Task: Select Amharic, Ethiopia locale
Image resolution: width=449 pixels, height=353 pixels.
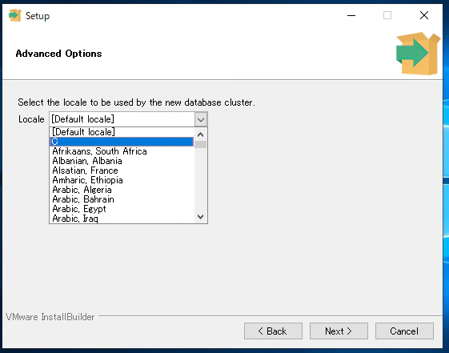Action: tap(122, 180)
